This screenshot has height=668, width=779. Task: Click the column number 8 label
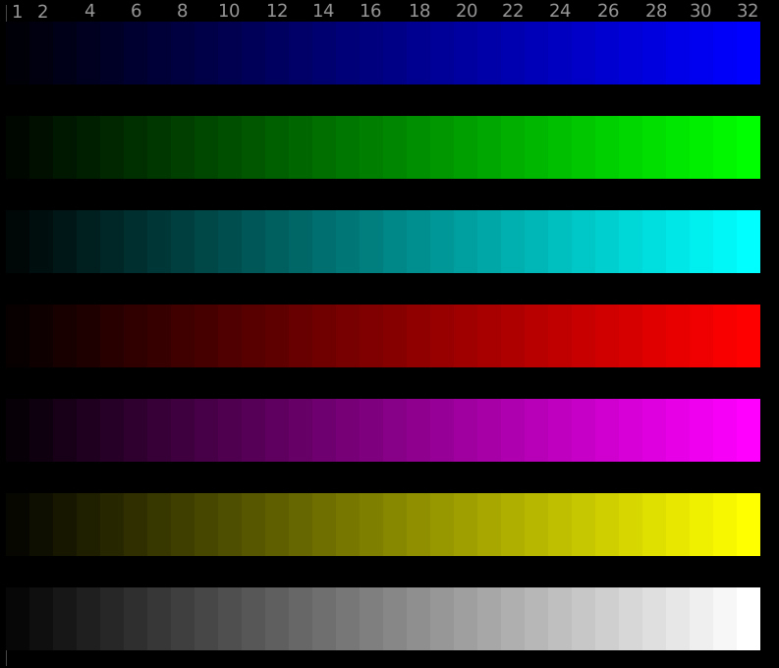click(183, 11)
